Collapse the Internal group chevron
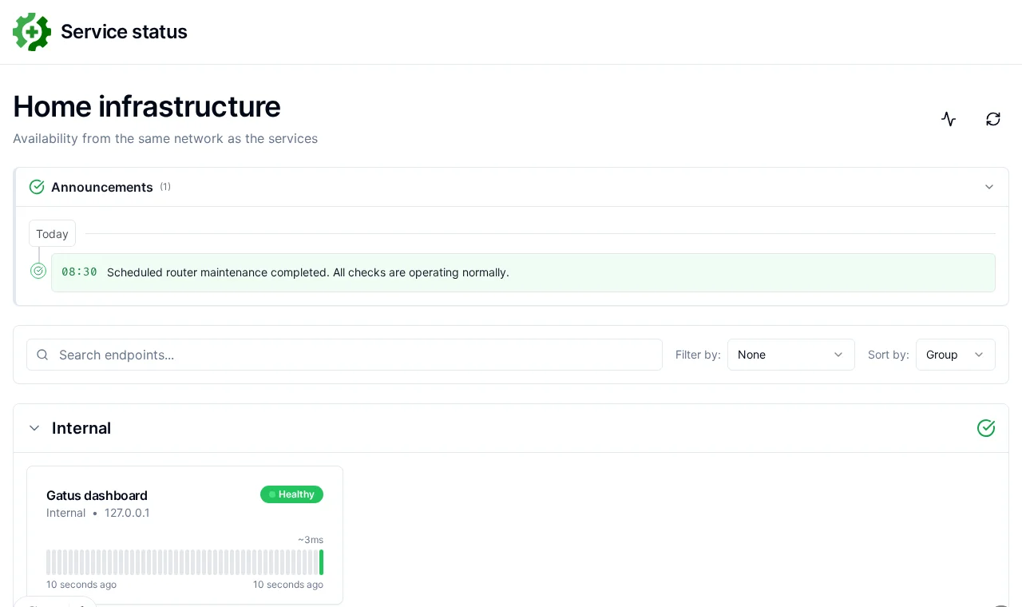 coord(34,428)
